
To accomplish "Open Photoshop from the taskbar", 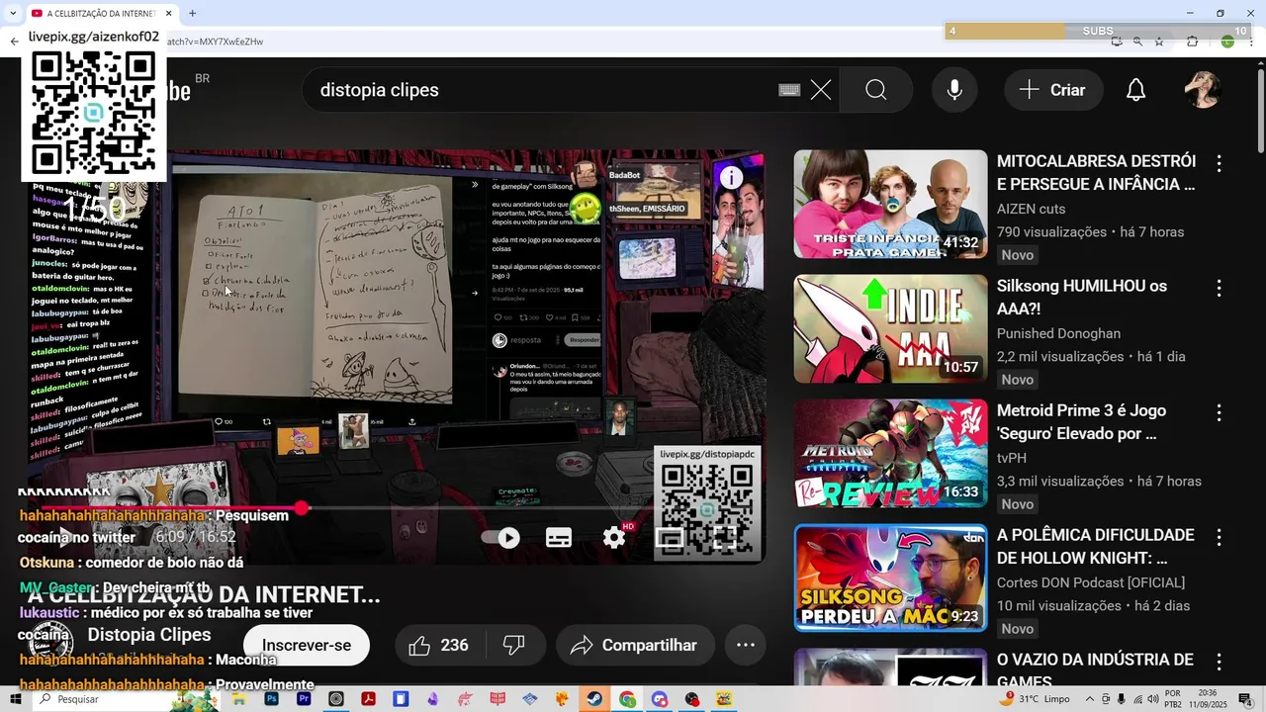I will (271, 699).
